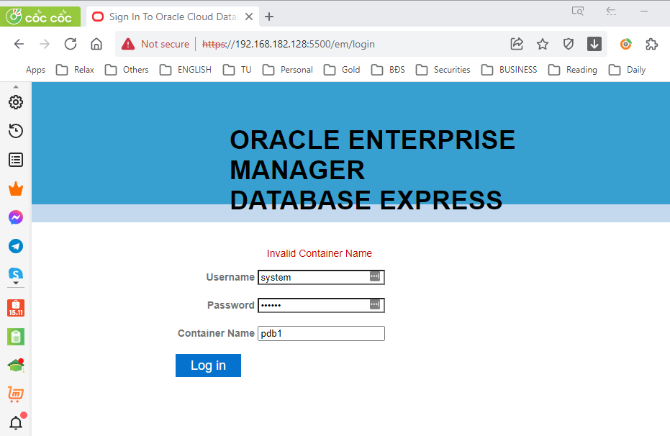The width and height of the screenshot is (670, 436).
Task: Bookmark this page with star icon
Action: [x=543, y=44]
